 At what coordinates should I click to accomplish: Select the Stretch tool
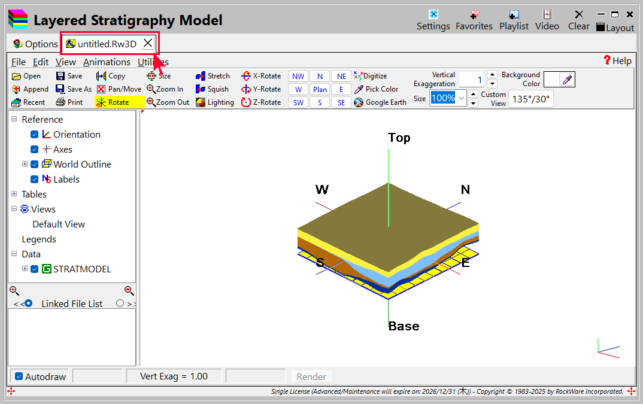[x=213, y=76]
